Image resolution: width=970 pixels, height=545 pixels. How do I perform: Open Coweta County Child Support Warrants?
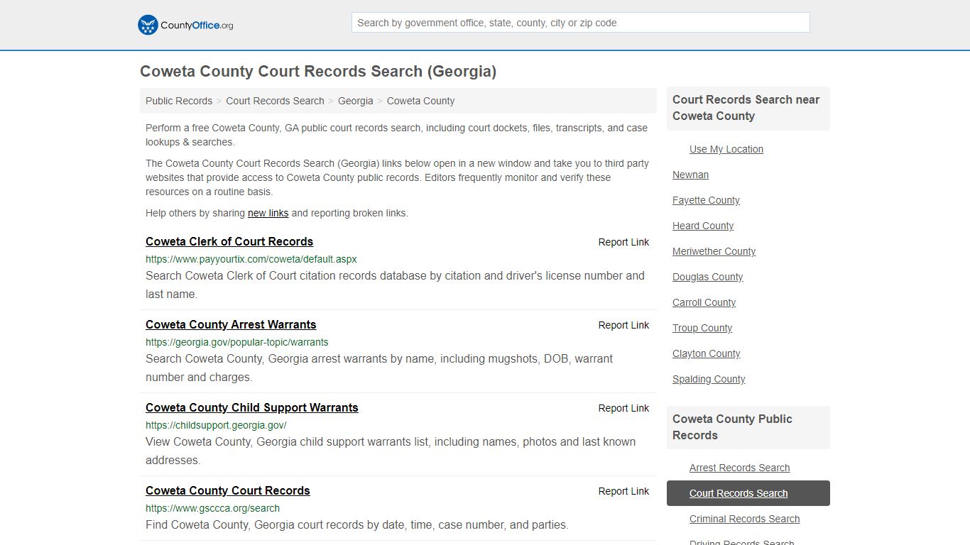[252, 407]
